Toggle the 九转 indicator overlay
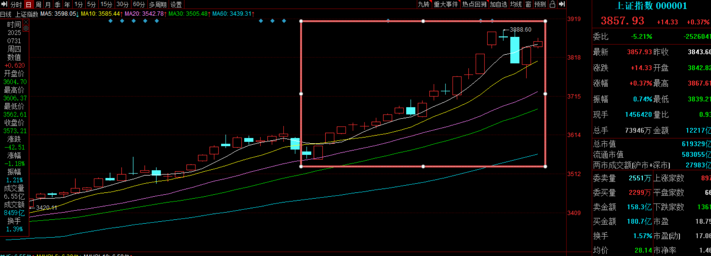Screen dimensions: 711x256 [424, 4]
